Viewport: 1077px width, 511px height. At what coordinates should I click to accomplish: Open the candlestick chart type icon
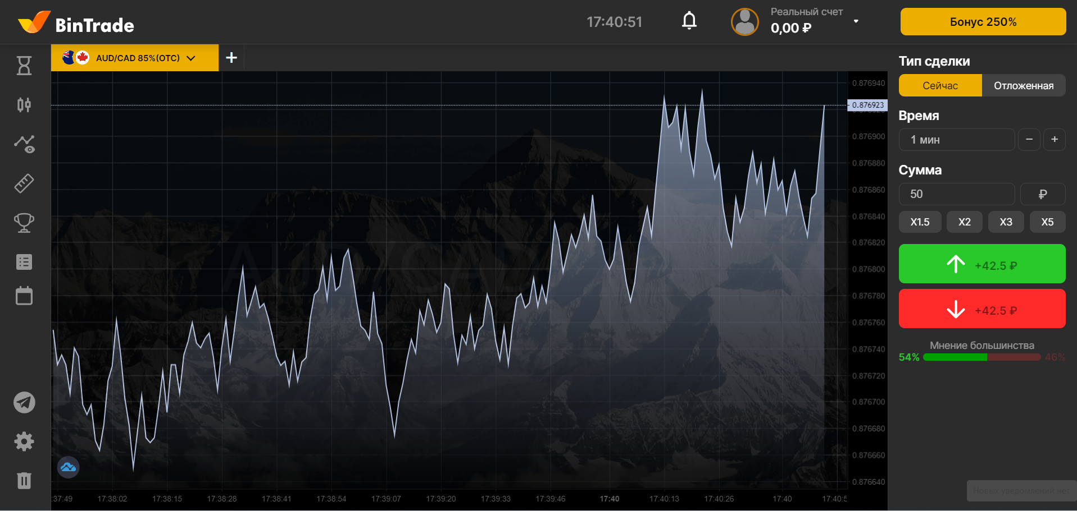[x=24, y=105]
